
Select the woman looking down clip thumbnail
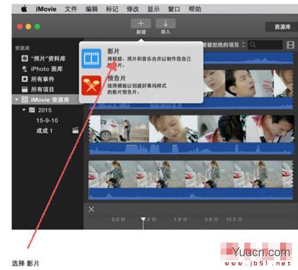[173, 129]
